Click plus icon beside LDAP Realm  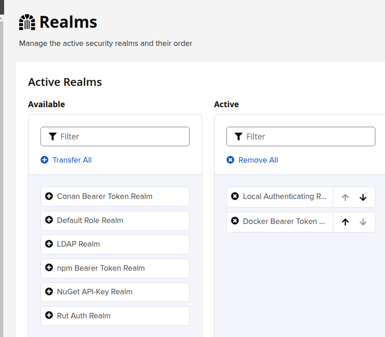tap(49, 244)
